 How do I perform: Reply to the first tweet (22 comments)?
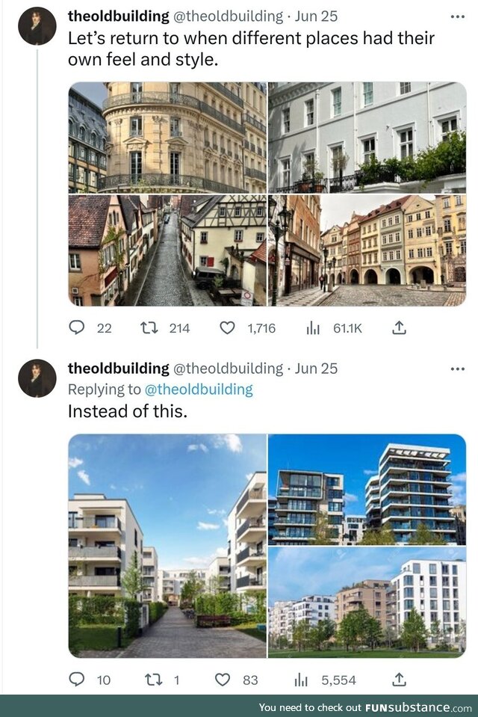point(78,327)
